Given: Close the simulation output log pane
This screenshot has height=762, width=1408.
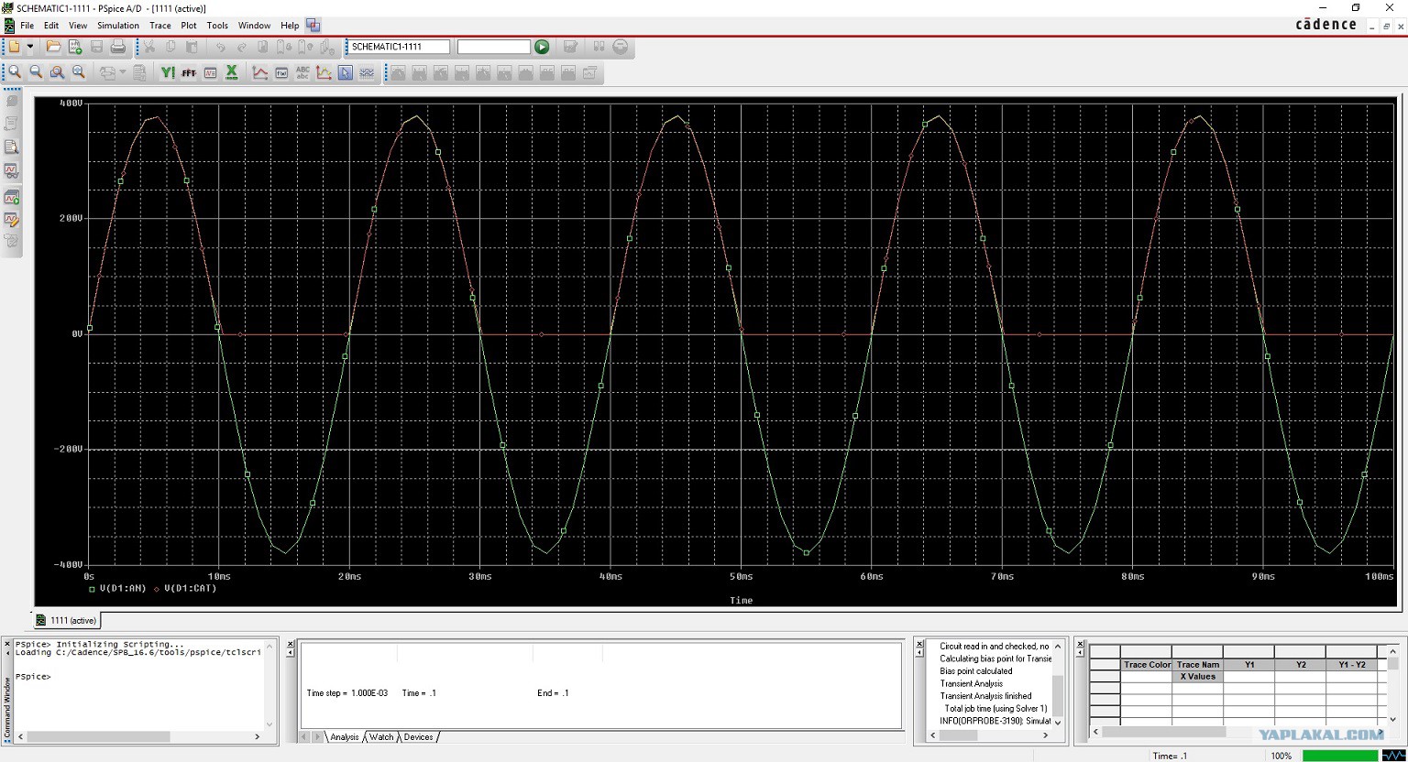Looking at the screenshot, I should point(918,645).
